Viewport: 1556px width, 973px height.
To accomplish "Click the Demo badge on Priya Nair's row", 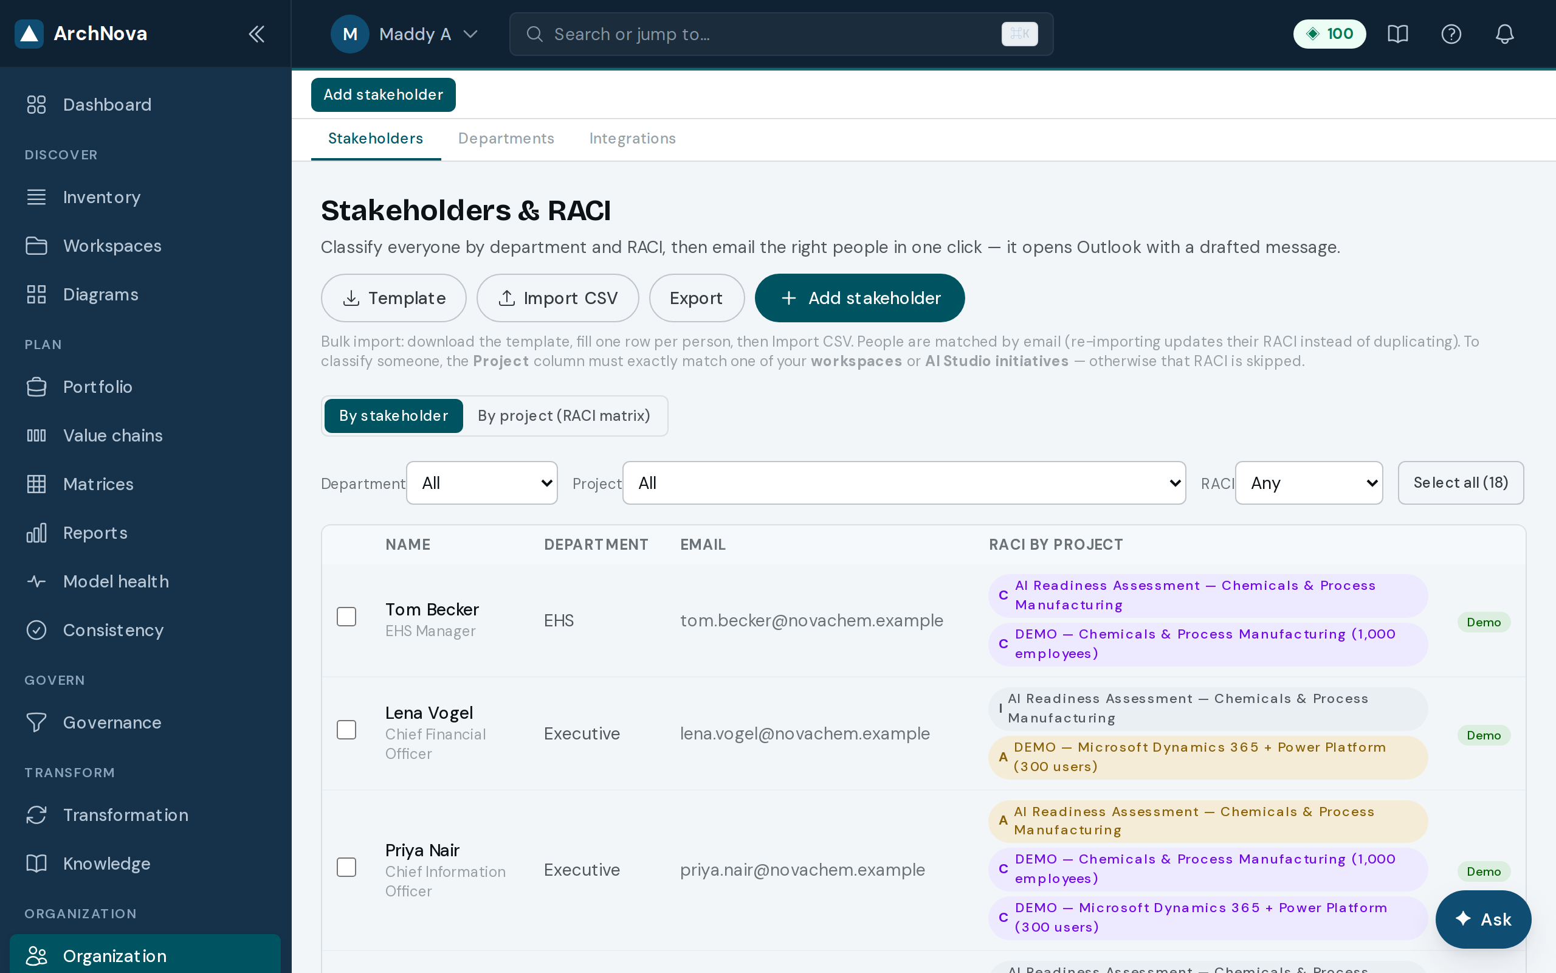I will (x=1483, y=871).
